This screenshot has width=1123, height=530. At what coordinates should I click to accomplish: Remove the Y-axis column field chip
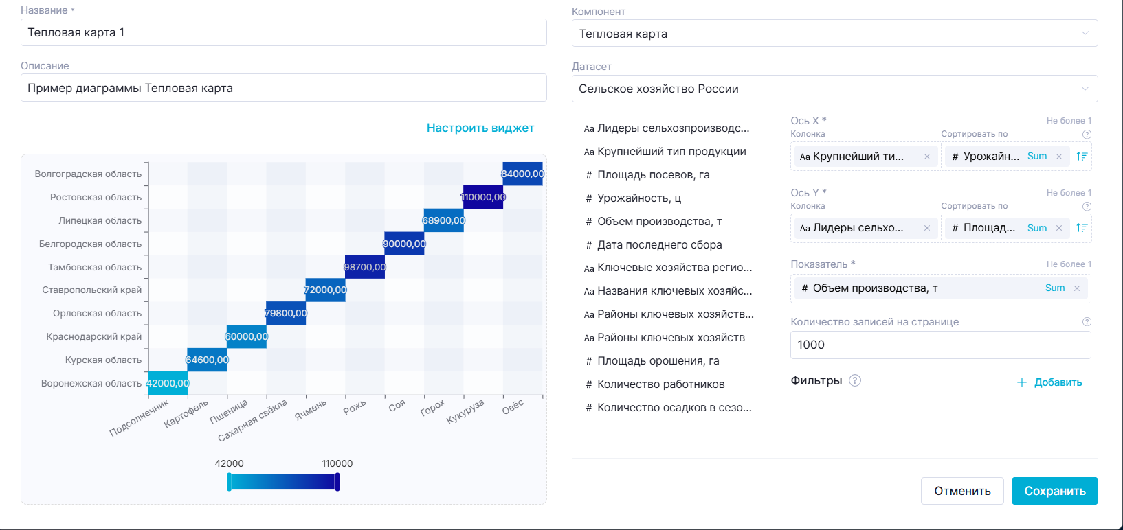[x=926, y=228]
